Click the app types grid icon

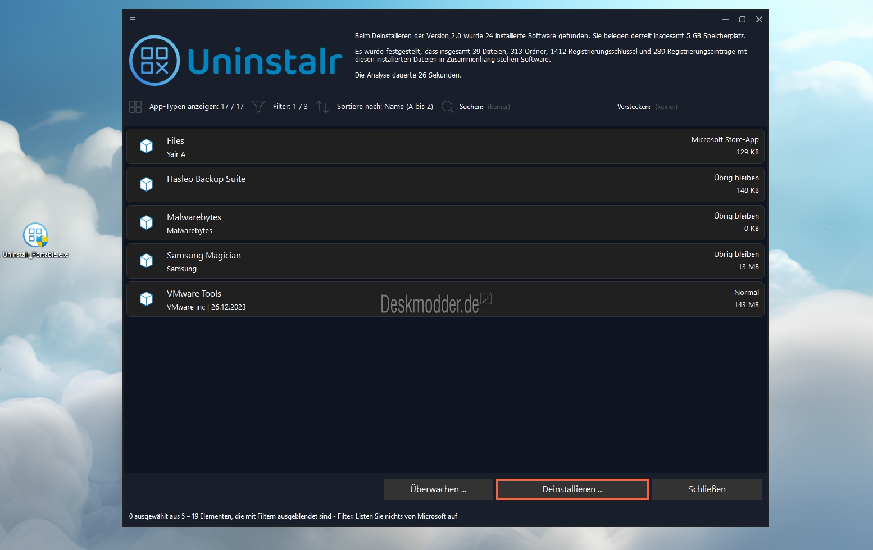135,107
